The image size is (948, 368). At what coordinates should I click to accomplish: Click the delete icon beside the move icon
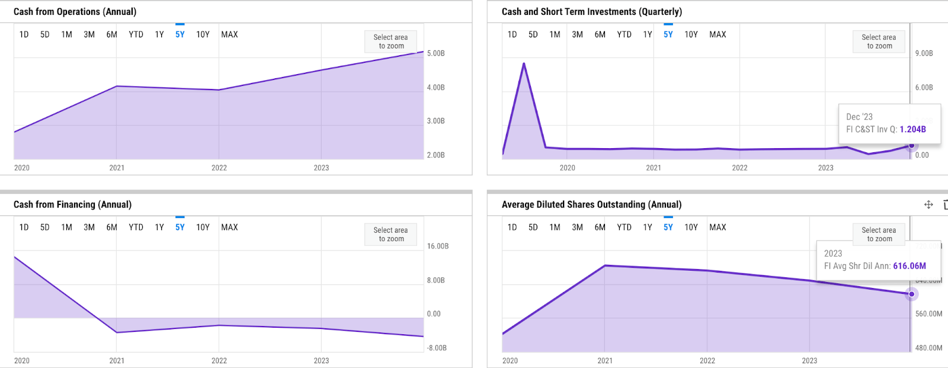[945, 204]
